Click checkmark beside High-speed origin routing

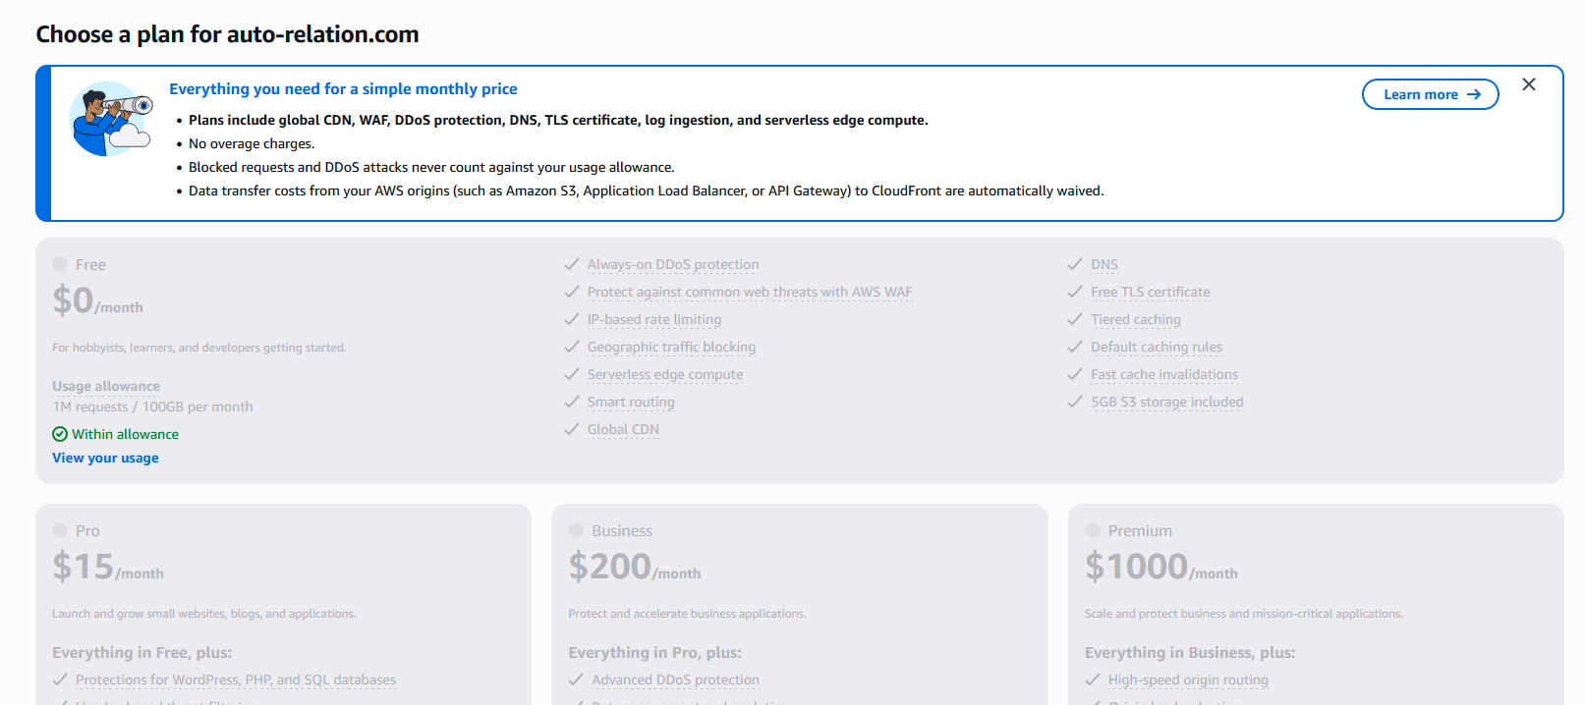coord(1093,679)
